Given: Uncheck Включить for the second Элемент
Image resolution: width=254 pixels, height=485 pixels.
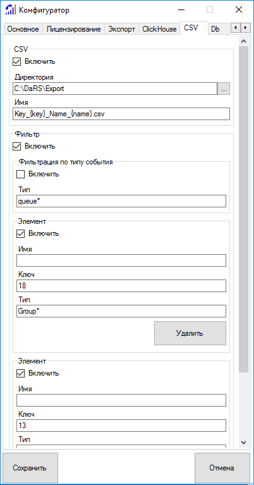Looking at the screenshot, I should click(20, 373).
